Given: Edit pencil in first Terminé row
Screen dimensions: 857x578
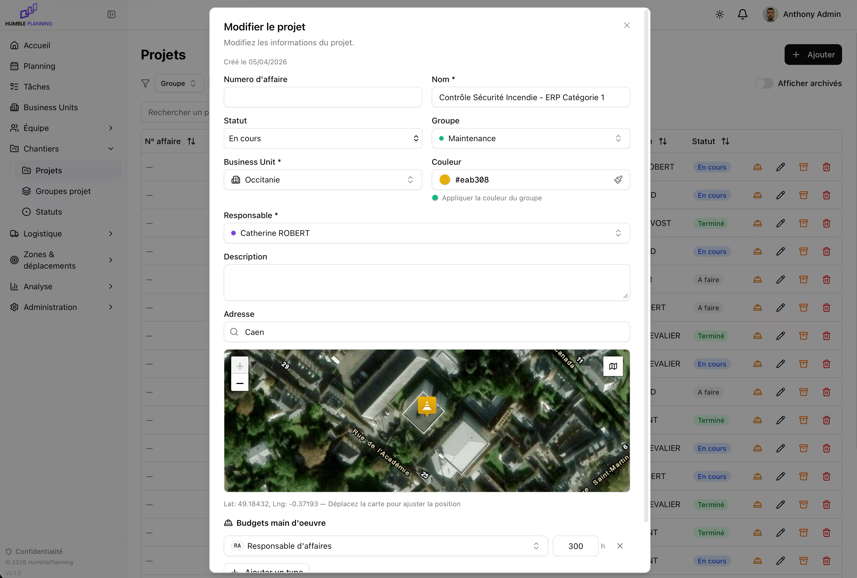Looking at the screenshot, I should (x=780, y=223).
